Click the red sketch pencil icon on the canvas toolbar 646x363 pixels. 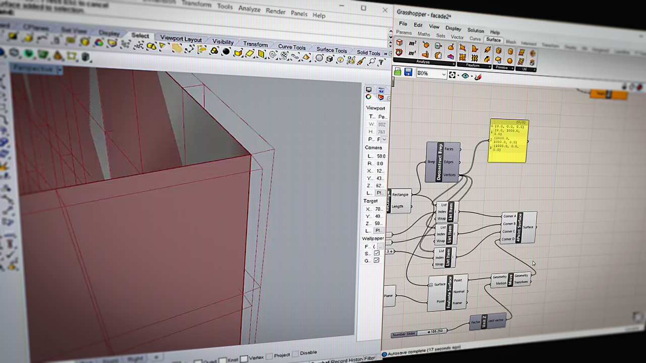(x=478, y=76)
